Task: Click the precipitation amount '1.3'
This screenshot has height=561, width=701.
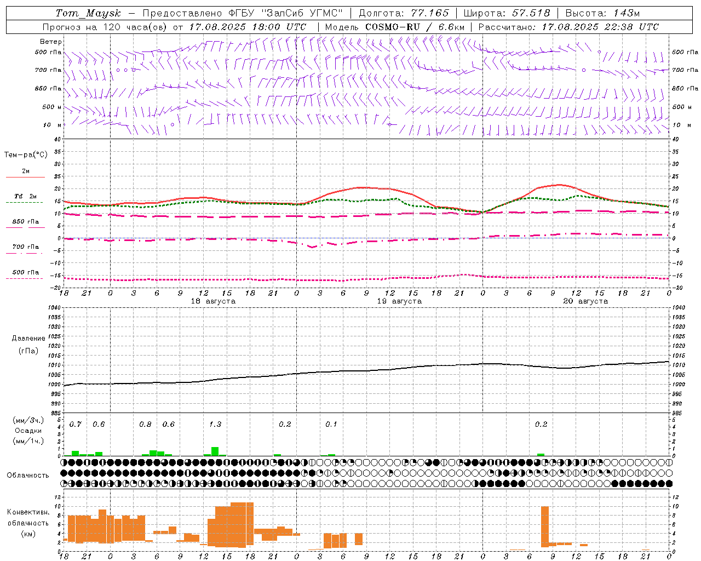Action: (x=215, y=424)
